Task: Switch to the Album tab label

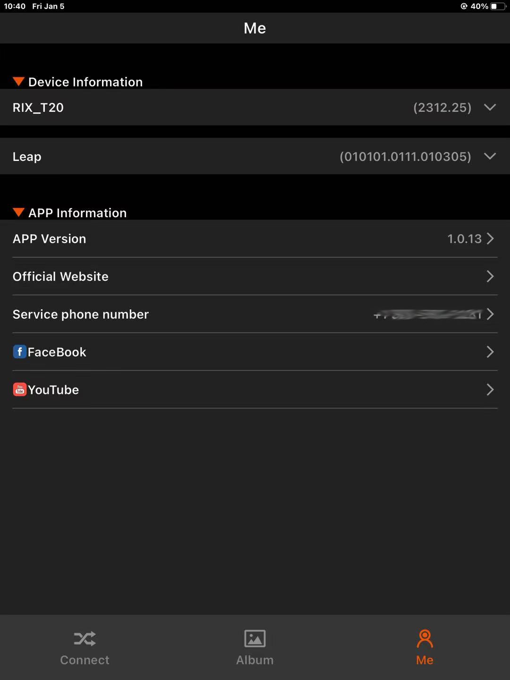Action: click(x=255, y=660)
